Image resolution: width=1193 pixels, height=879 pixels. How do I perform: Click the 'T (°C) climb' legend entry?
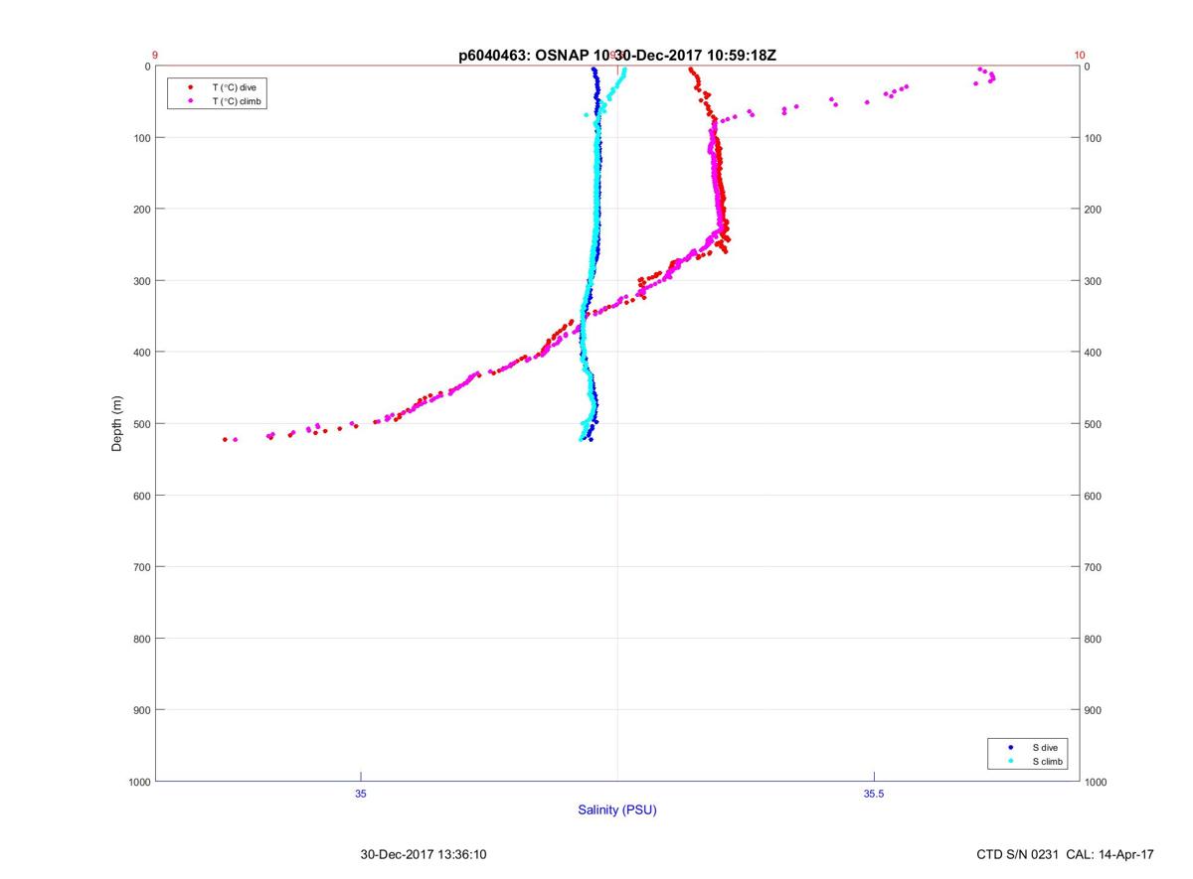[x=236, y=101]
